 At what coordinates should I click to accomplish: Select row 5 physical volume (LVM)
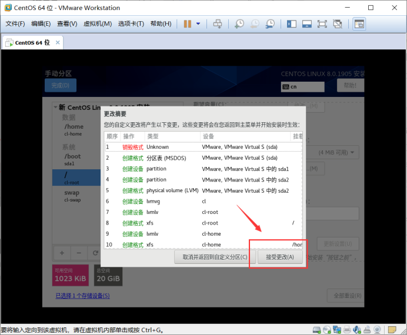203,190
